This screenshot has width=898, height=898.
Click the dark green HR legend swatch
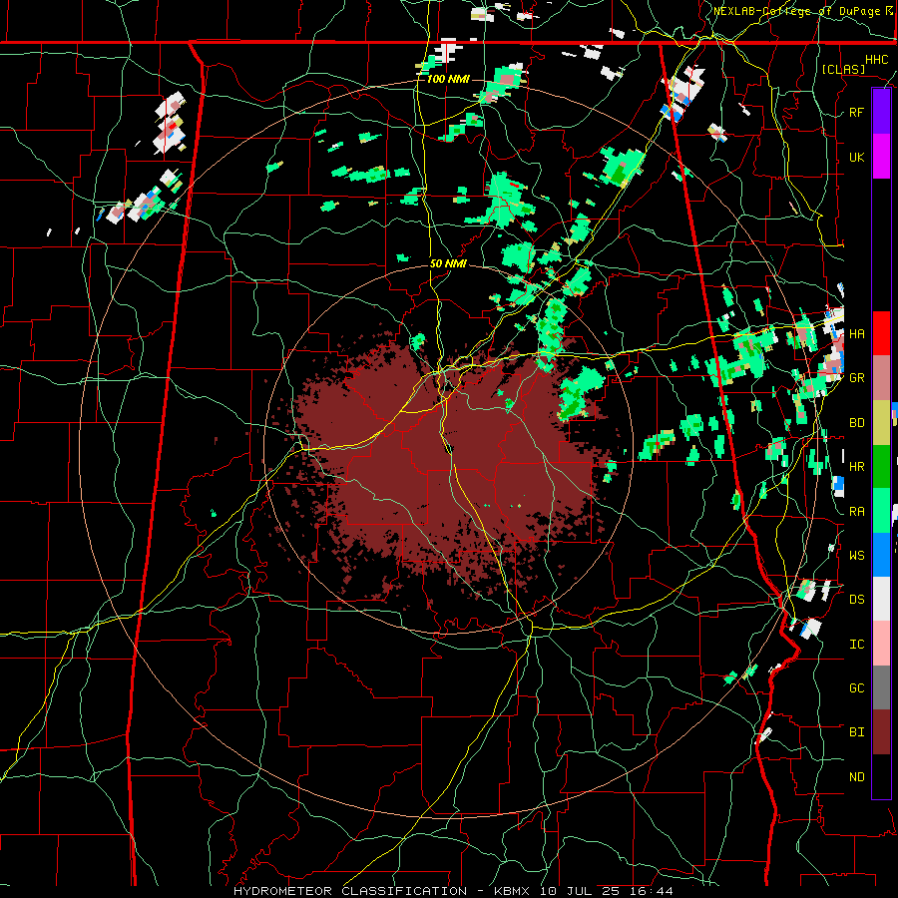(x=881, y=466)
